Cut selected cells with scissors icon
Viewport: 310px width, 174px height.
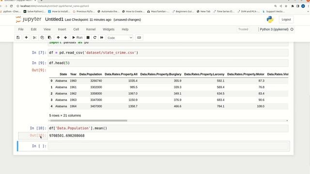click(x=34, y=38)
